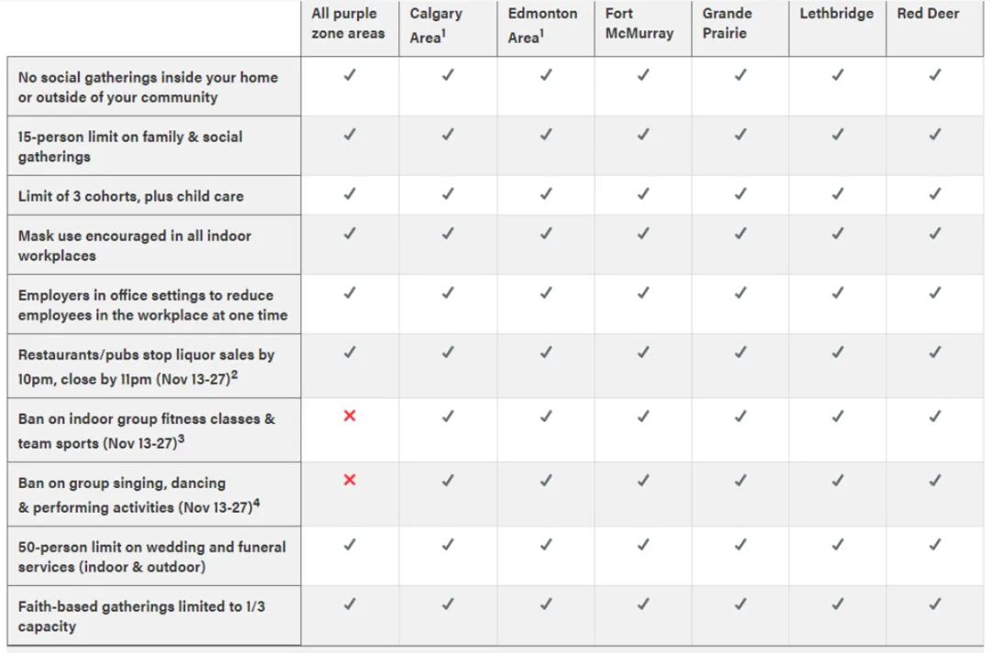Image resolution: width=991 pixels, height=653 pixels.
Task: Click red X for group singing ban
Action: click(350, 480)
